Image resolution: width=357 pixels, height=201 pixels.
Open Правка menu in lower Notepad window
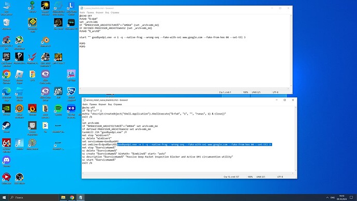tap(93, 104)
